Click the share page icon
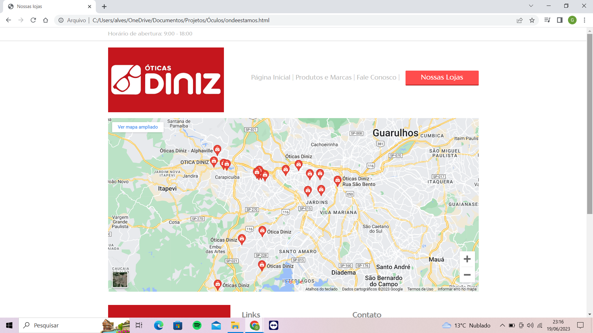593x333 pixels. click(519, 20)
